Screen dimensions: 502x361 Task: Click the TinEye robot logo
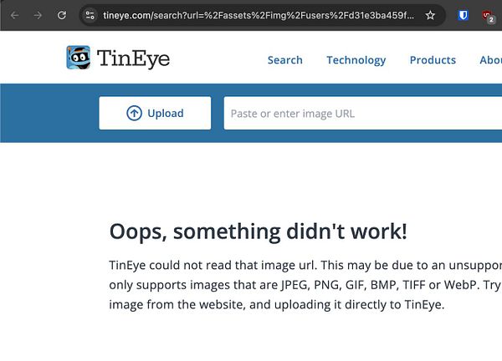pyautogui.click(x=78, y=58)
